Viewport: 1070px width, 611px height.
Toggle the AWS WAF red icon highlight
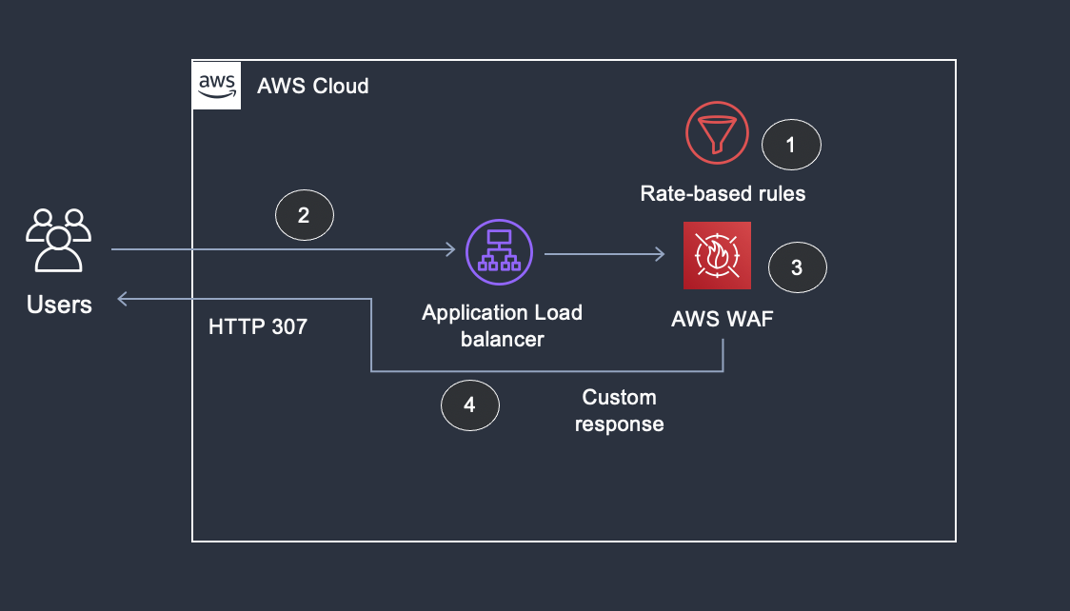click(x=717, y=255)
